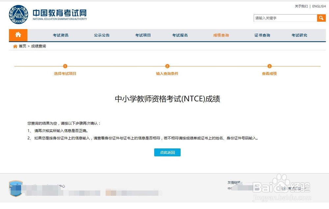Select the highlighted 成绩查询 navigation item

(x=221, y=35)
